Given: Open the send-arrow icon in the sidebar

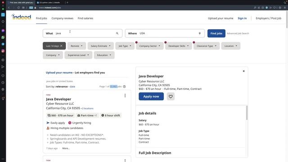Looking at the screenshot, I should 3,67.
